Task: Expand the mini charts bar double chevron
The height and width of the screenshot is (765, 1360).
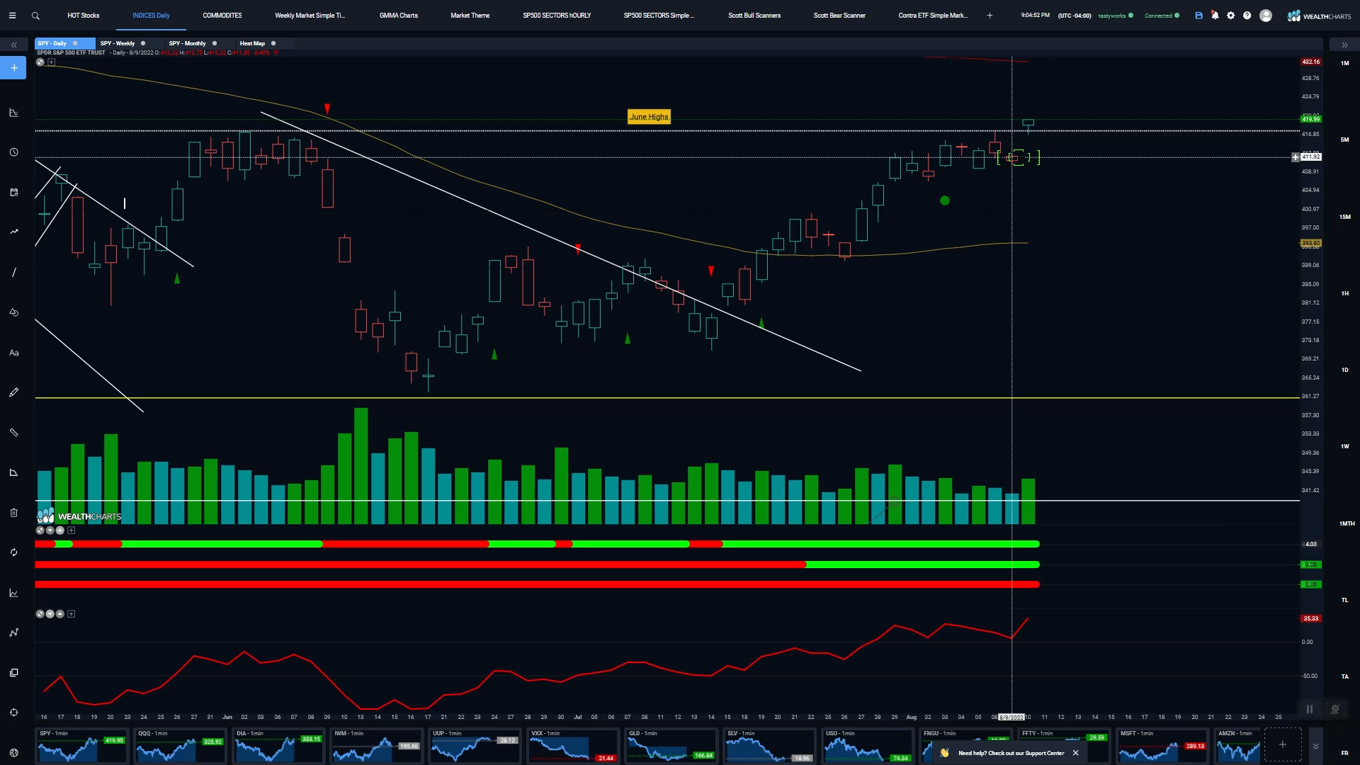Action: coord(1315,746)
